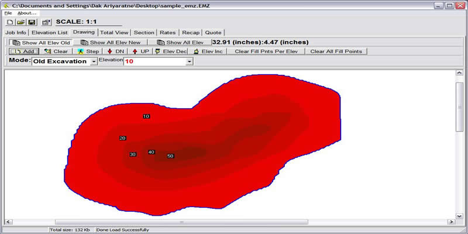
Task: Click the New file icon
Action: point(11,22)
